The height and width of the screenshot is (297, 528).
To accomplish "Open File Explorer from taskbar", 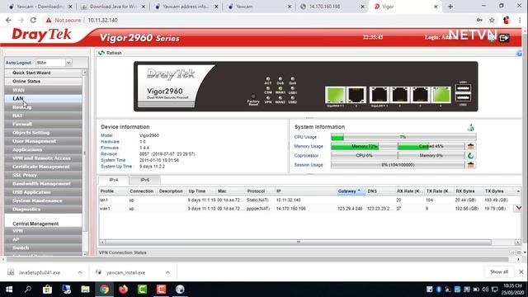I will pos(85,290).
